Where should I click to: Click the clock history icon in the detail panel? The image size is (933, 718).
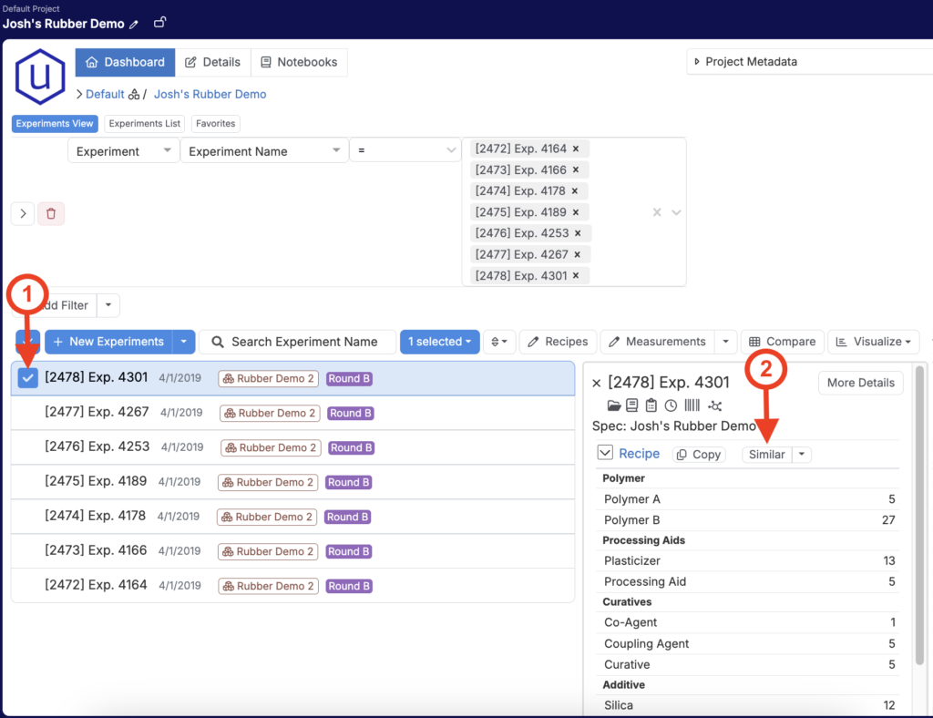point(671,405)
